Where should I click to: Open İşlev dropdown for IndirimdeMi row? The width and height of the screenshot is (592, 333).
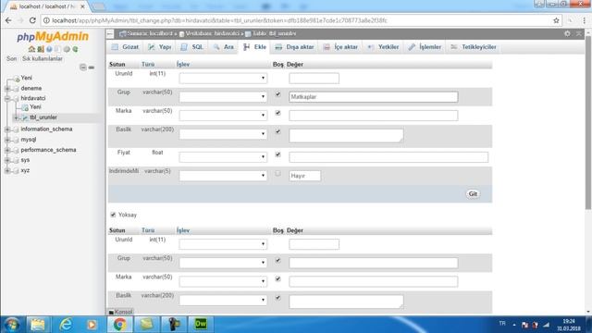(x=223, y=176)
